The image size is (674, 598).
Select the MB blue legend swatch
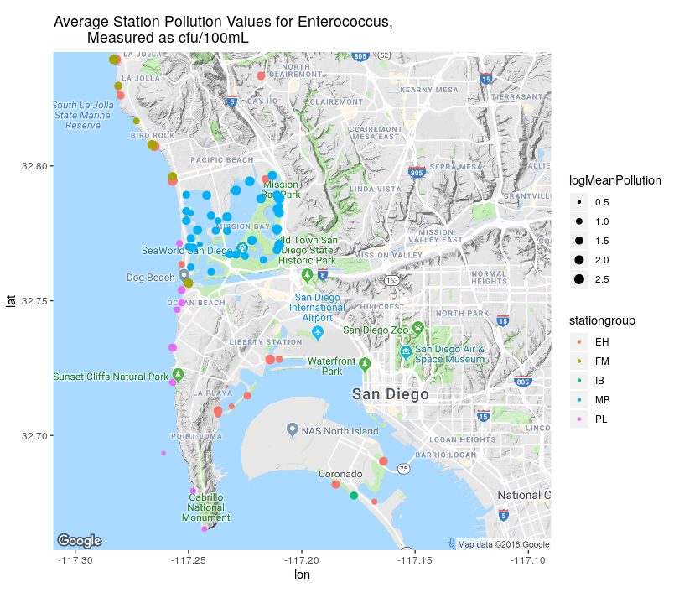579,400
